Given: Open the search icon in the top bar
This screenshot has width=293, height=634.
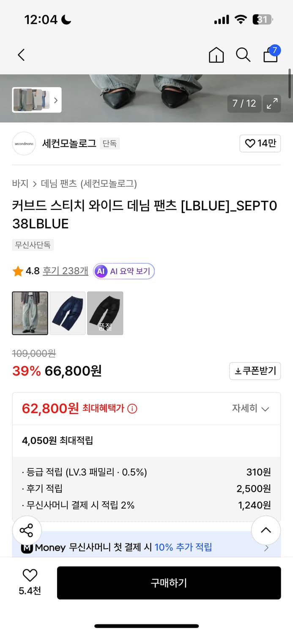Looking at the screenshot, I should point(243,55).
